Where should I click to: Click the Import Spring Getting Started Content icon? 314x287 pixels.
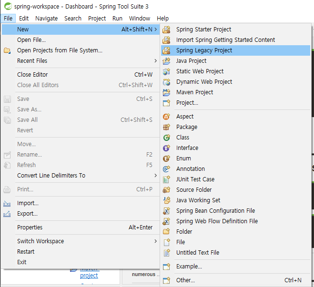[x=166, y=40]
